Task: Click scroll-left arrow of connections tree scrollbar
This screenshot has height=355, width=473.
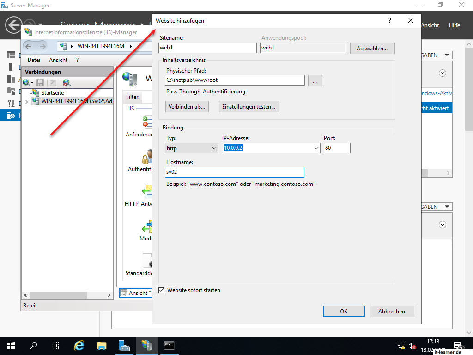Action: 26,295
